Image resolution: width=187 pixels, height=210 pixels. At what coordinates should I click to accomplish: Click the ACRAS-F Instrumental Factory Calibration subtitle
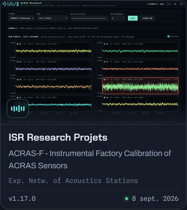point(90,159)
